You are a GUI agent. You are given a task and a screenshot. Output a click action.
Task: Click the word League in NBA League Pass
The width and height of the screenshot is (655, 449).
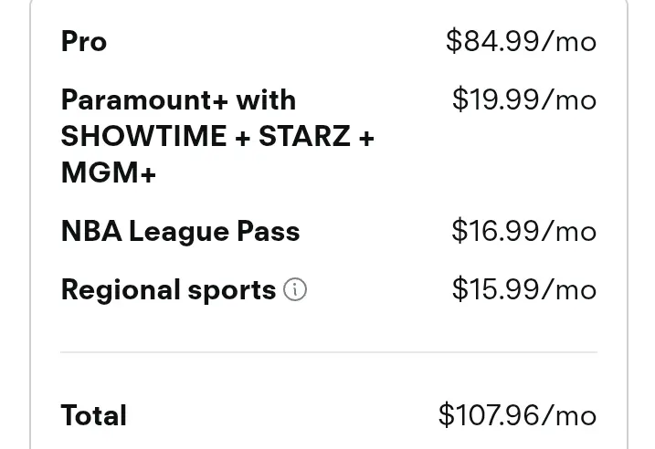(x=179, y=233)
